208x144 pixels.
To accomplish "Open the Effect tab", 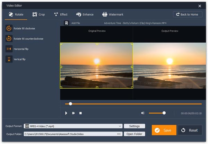I will tap(61, 15).
